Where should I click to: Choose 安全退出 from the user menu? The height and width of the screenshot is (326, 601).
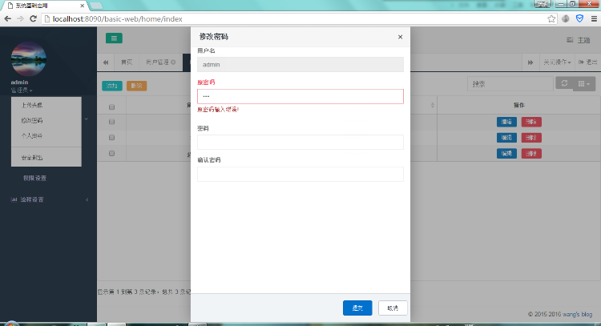[32, 158]
